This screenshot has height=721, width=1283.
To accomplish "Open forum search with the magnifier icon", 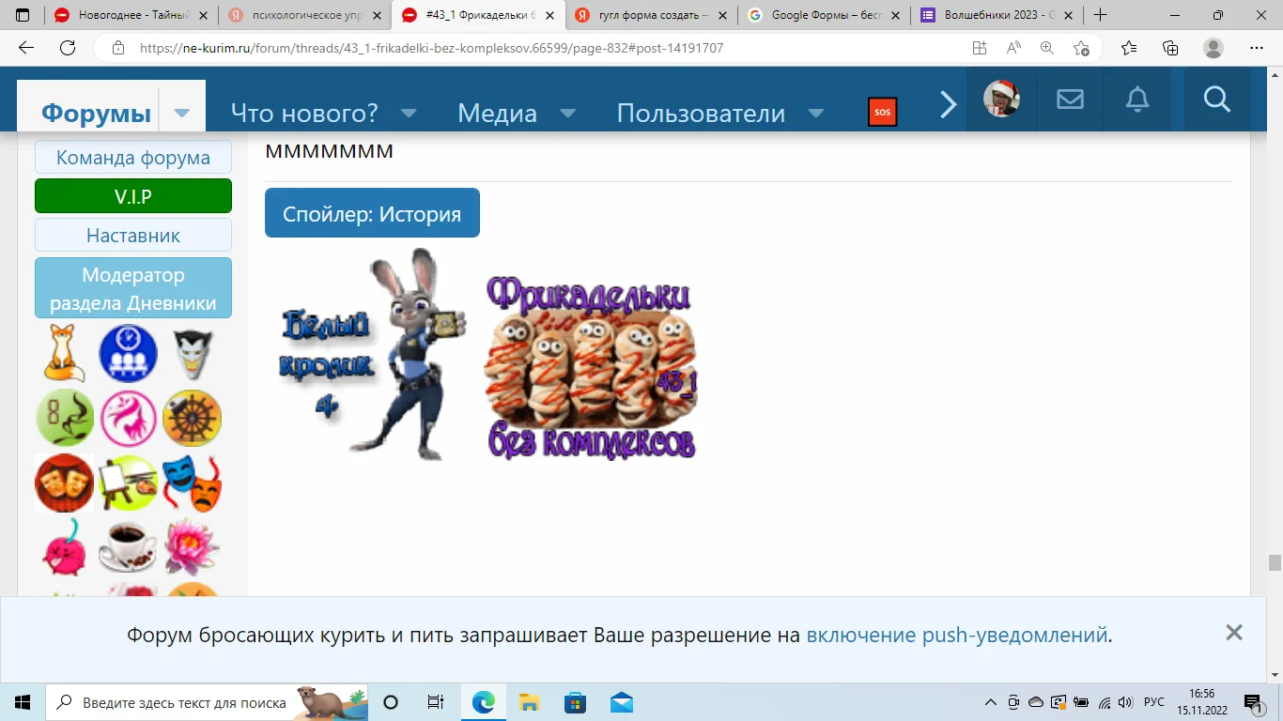I will [x=1216, y=99].
